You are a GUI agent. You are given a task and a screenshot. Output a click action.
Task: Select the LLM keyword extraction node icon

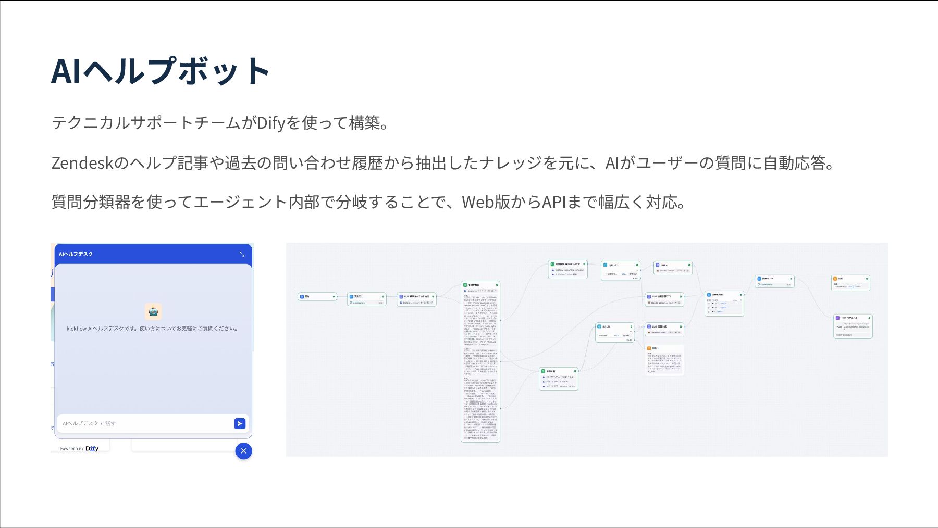coord(401,296)
